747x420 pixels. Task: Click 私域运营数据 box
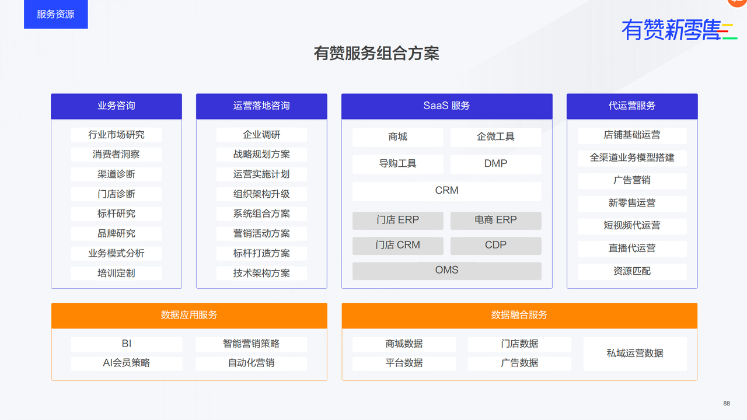[635, 354]
